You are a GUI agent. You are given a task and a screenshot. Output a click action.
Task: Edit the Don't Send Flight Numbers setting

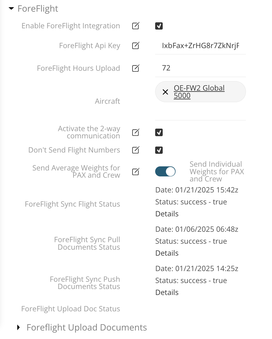[135, 150]
